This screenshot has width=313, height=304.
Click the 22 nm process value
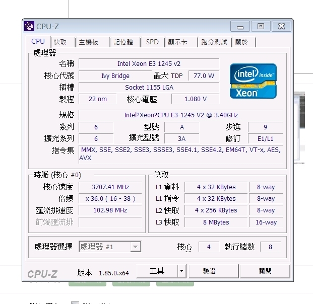(x=98, y=99)
